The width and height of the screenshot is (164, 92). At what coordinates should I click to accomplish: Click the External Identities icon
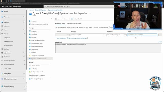(2, 64)
